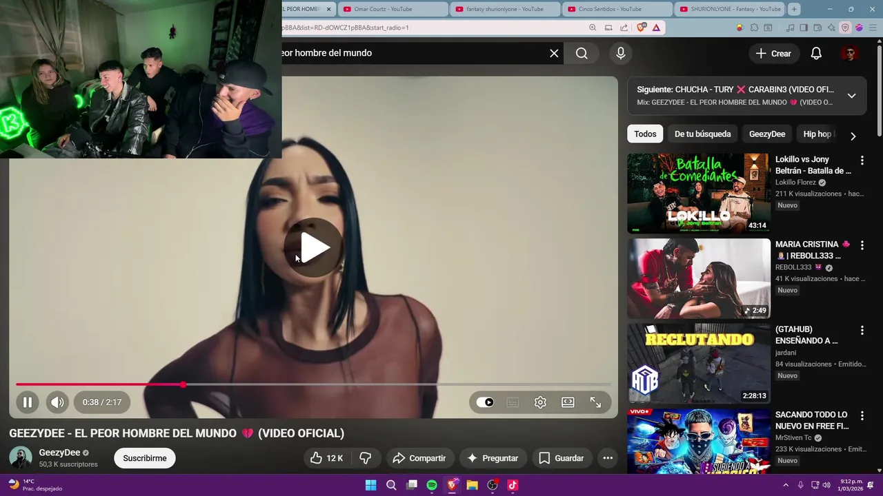
Task: Open the Batalla de Comediantes thumbnail
Action: click(698, 194)
